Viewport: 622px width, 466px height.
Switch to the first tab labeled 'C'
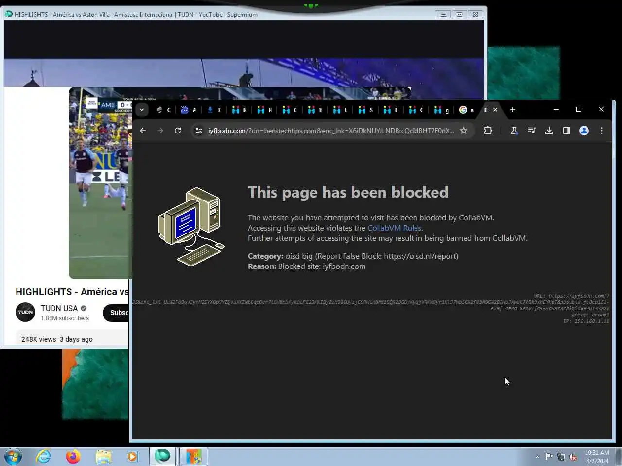point(163,110)
